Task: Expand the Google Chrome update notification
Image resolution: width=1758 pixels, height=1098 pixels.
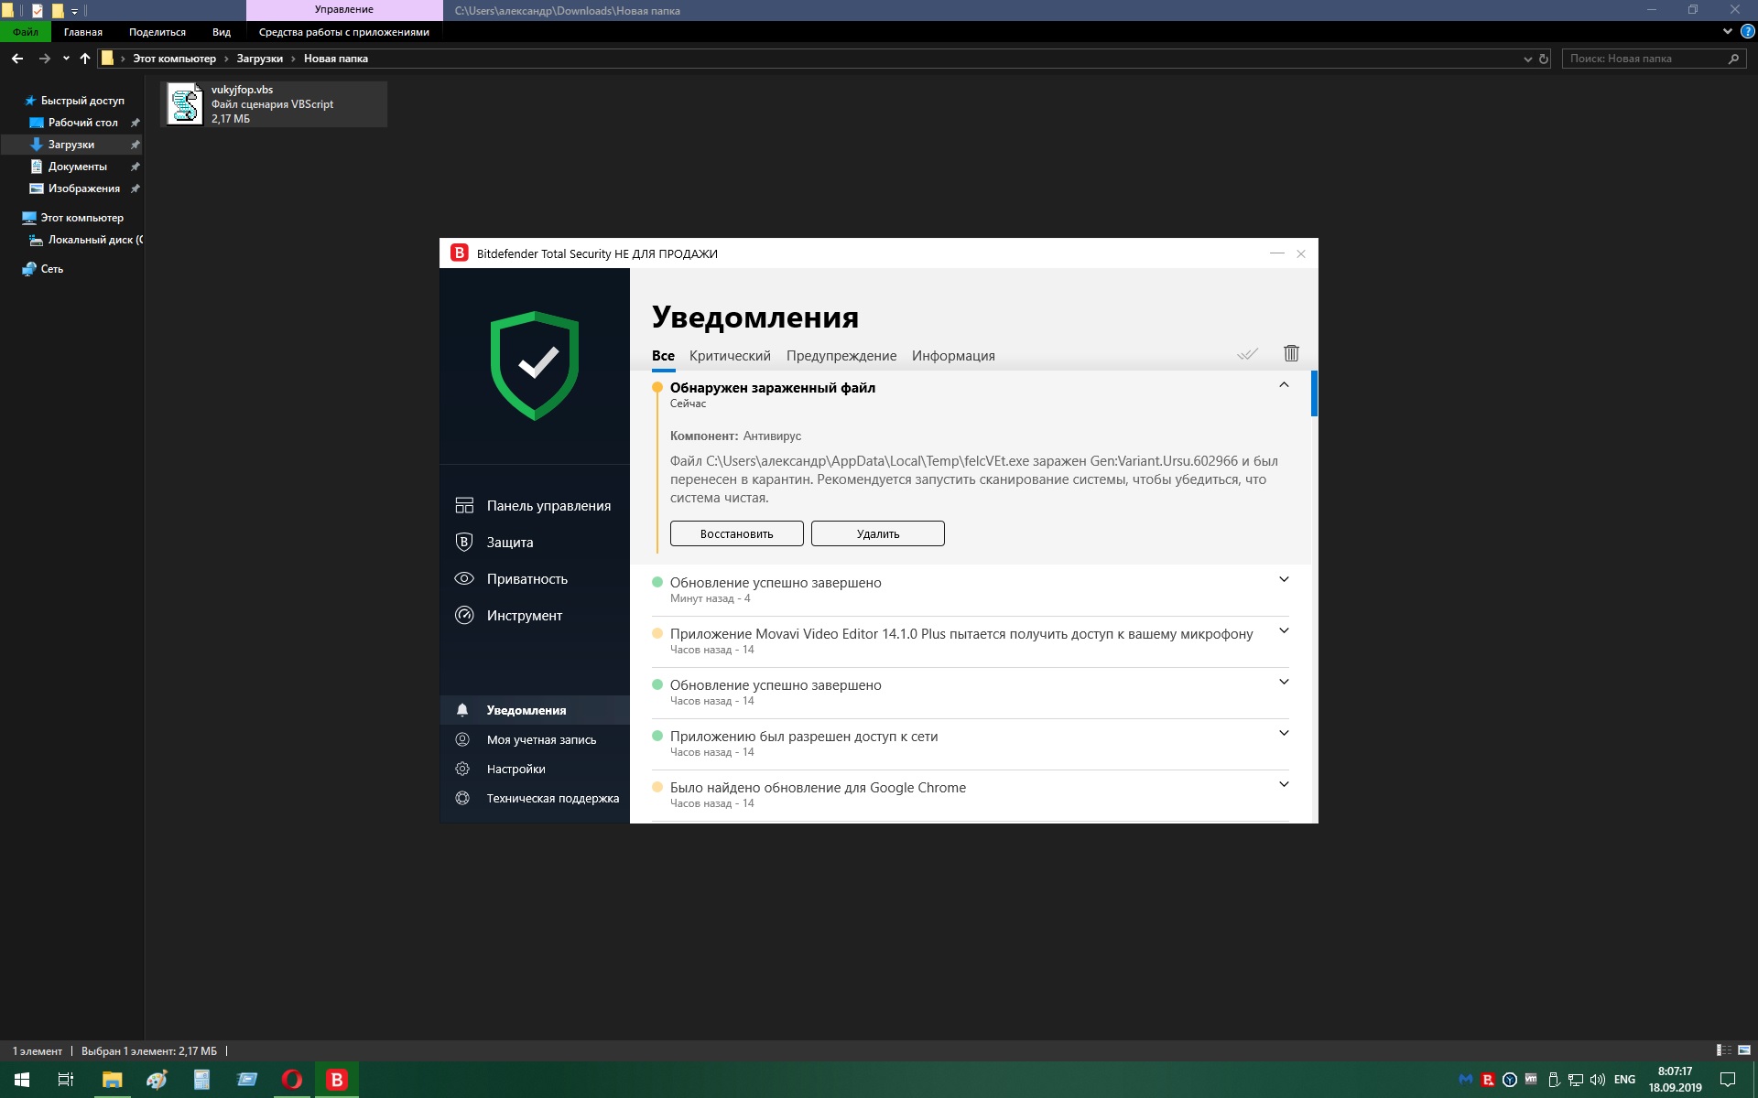Action: [x=1284, y=785]
